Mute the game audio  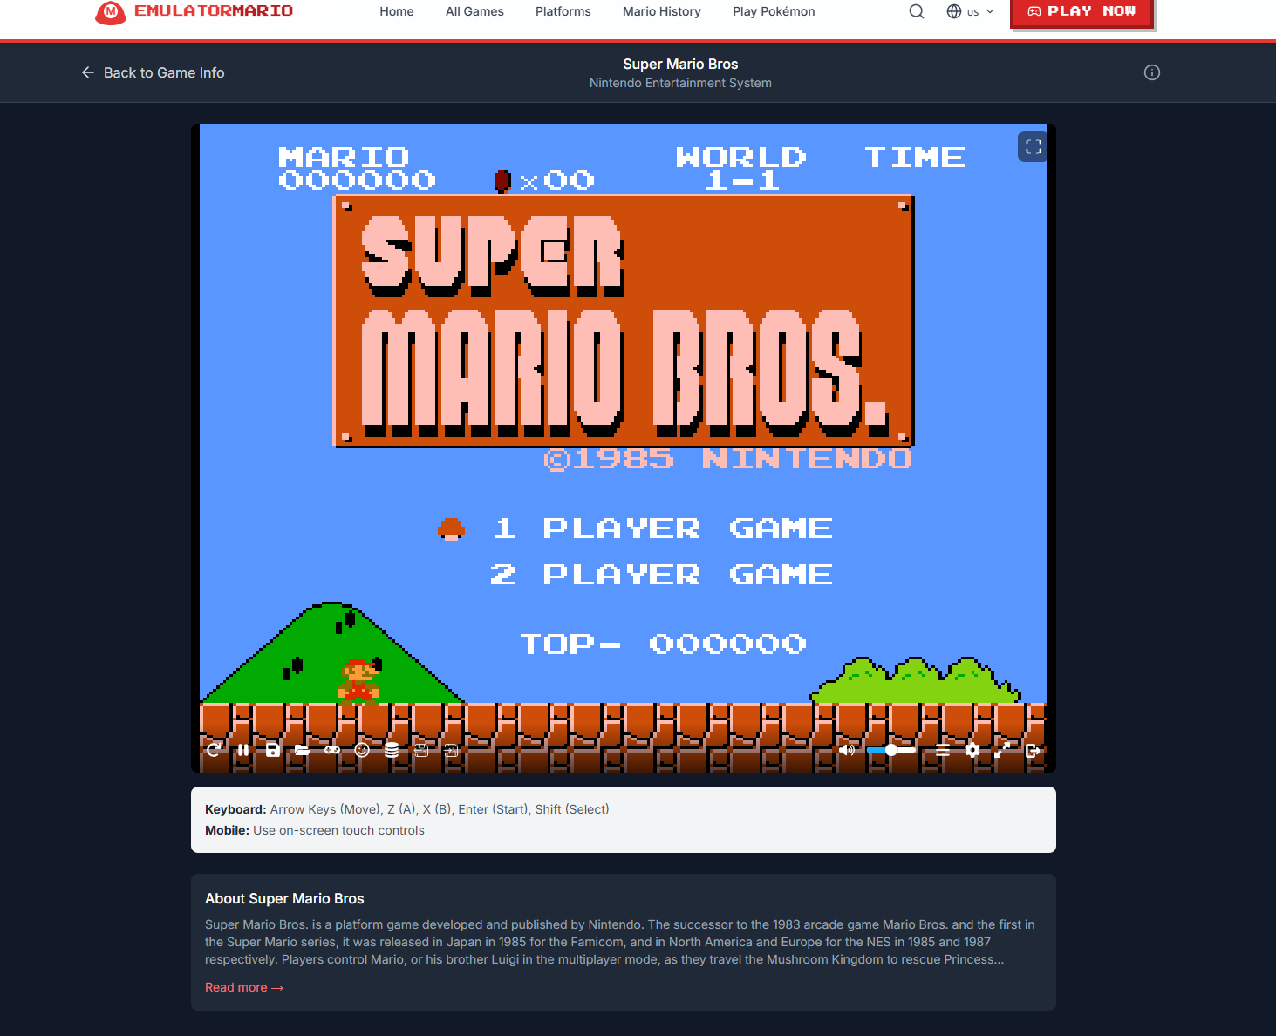point(846,750)
